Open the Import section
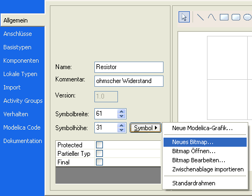The image size is (252, 196). [x=12, y=87]
